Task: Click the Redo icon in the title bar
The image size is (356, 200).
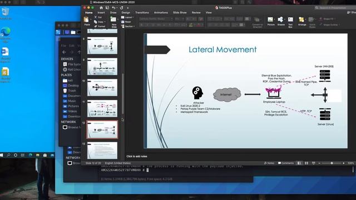Action: pyautogui.click(x=121, y=8)
